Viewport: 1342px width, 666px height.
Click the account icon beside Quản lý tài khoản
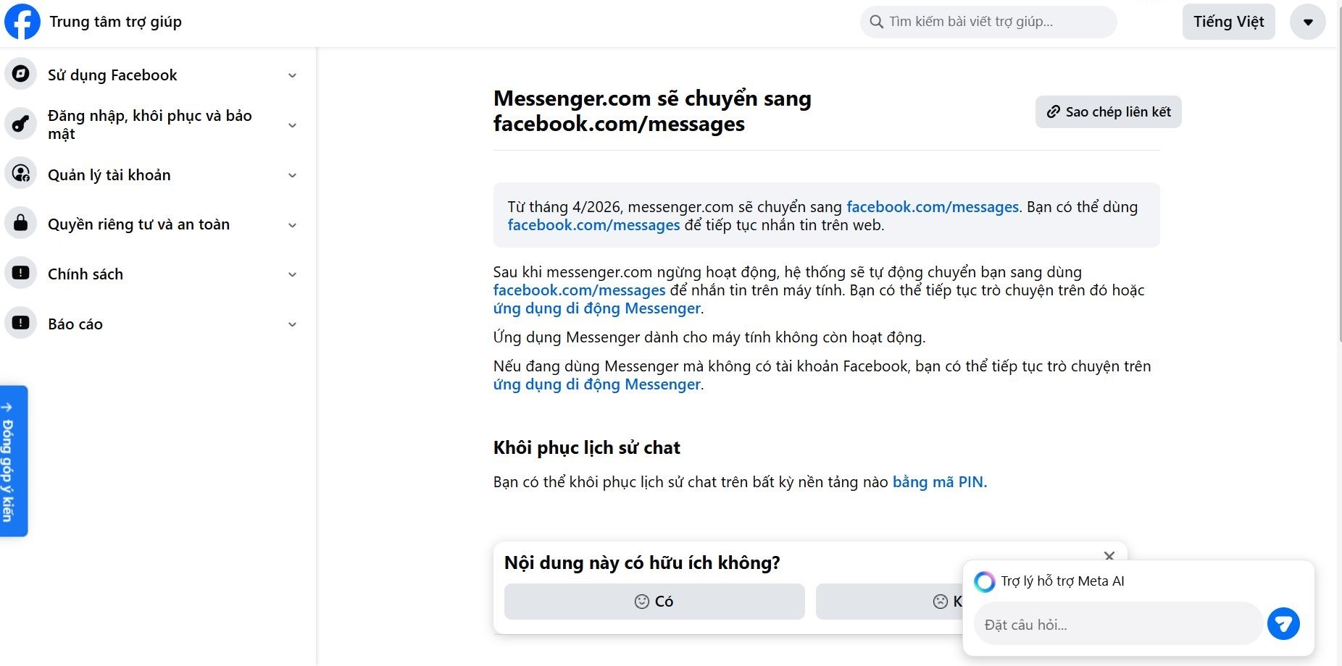tap(21, 174)
